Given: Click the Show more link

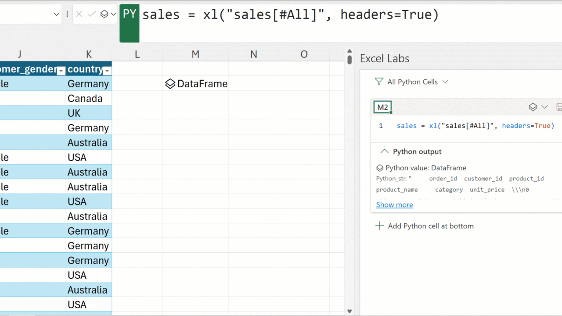Looking at the screenshot, I should pos(394,205).
